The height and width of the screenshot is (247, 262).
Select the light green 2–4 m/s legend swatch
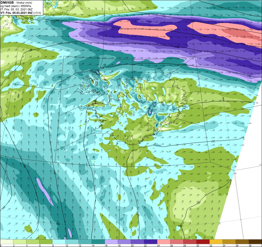20,242
